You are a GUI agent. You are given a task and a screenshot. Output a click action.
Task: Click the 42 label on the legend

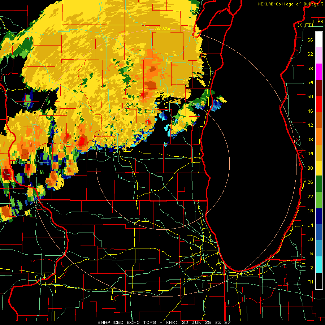(310, 125)
